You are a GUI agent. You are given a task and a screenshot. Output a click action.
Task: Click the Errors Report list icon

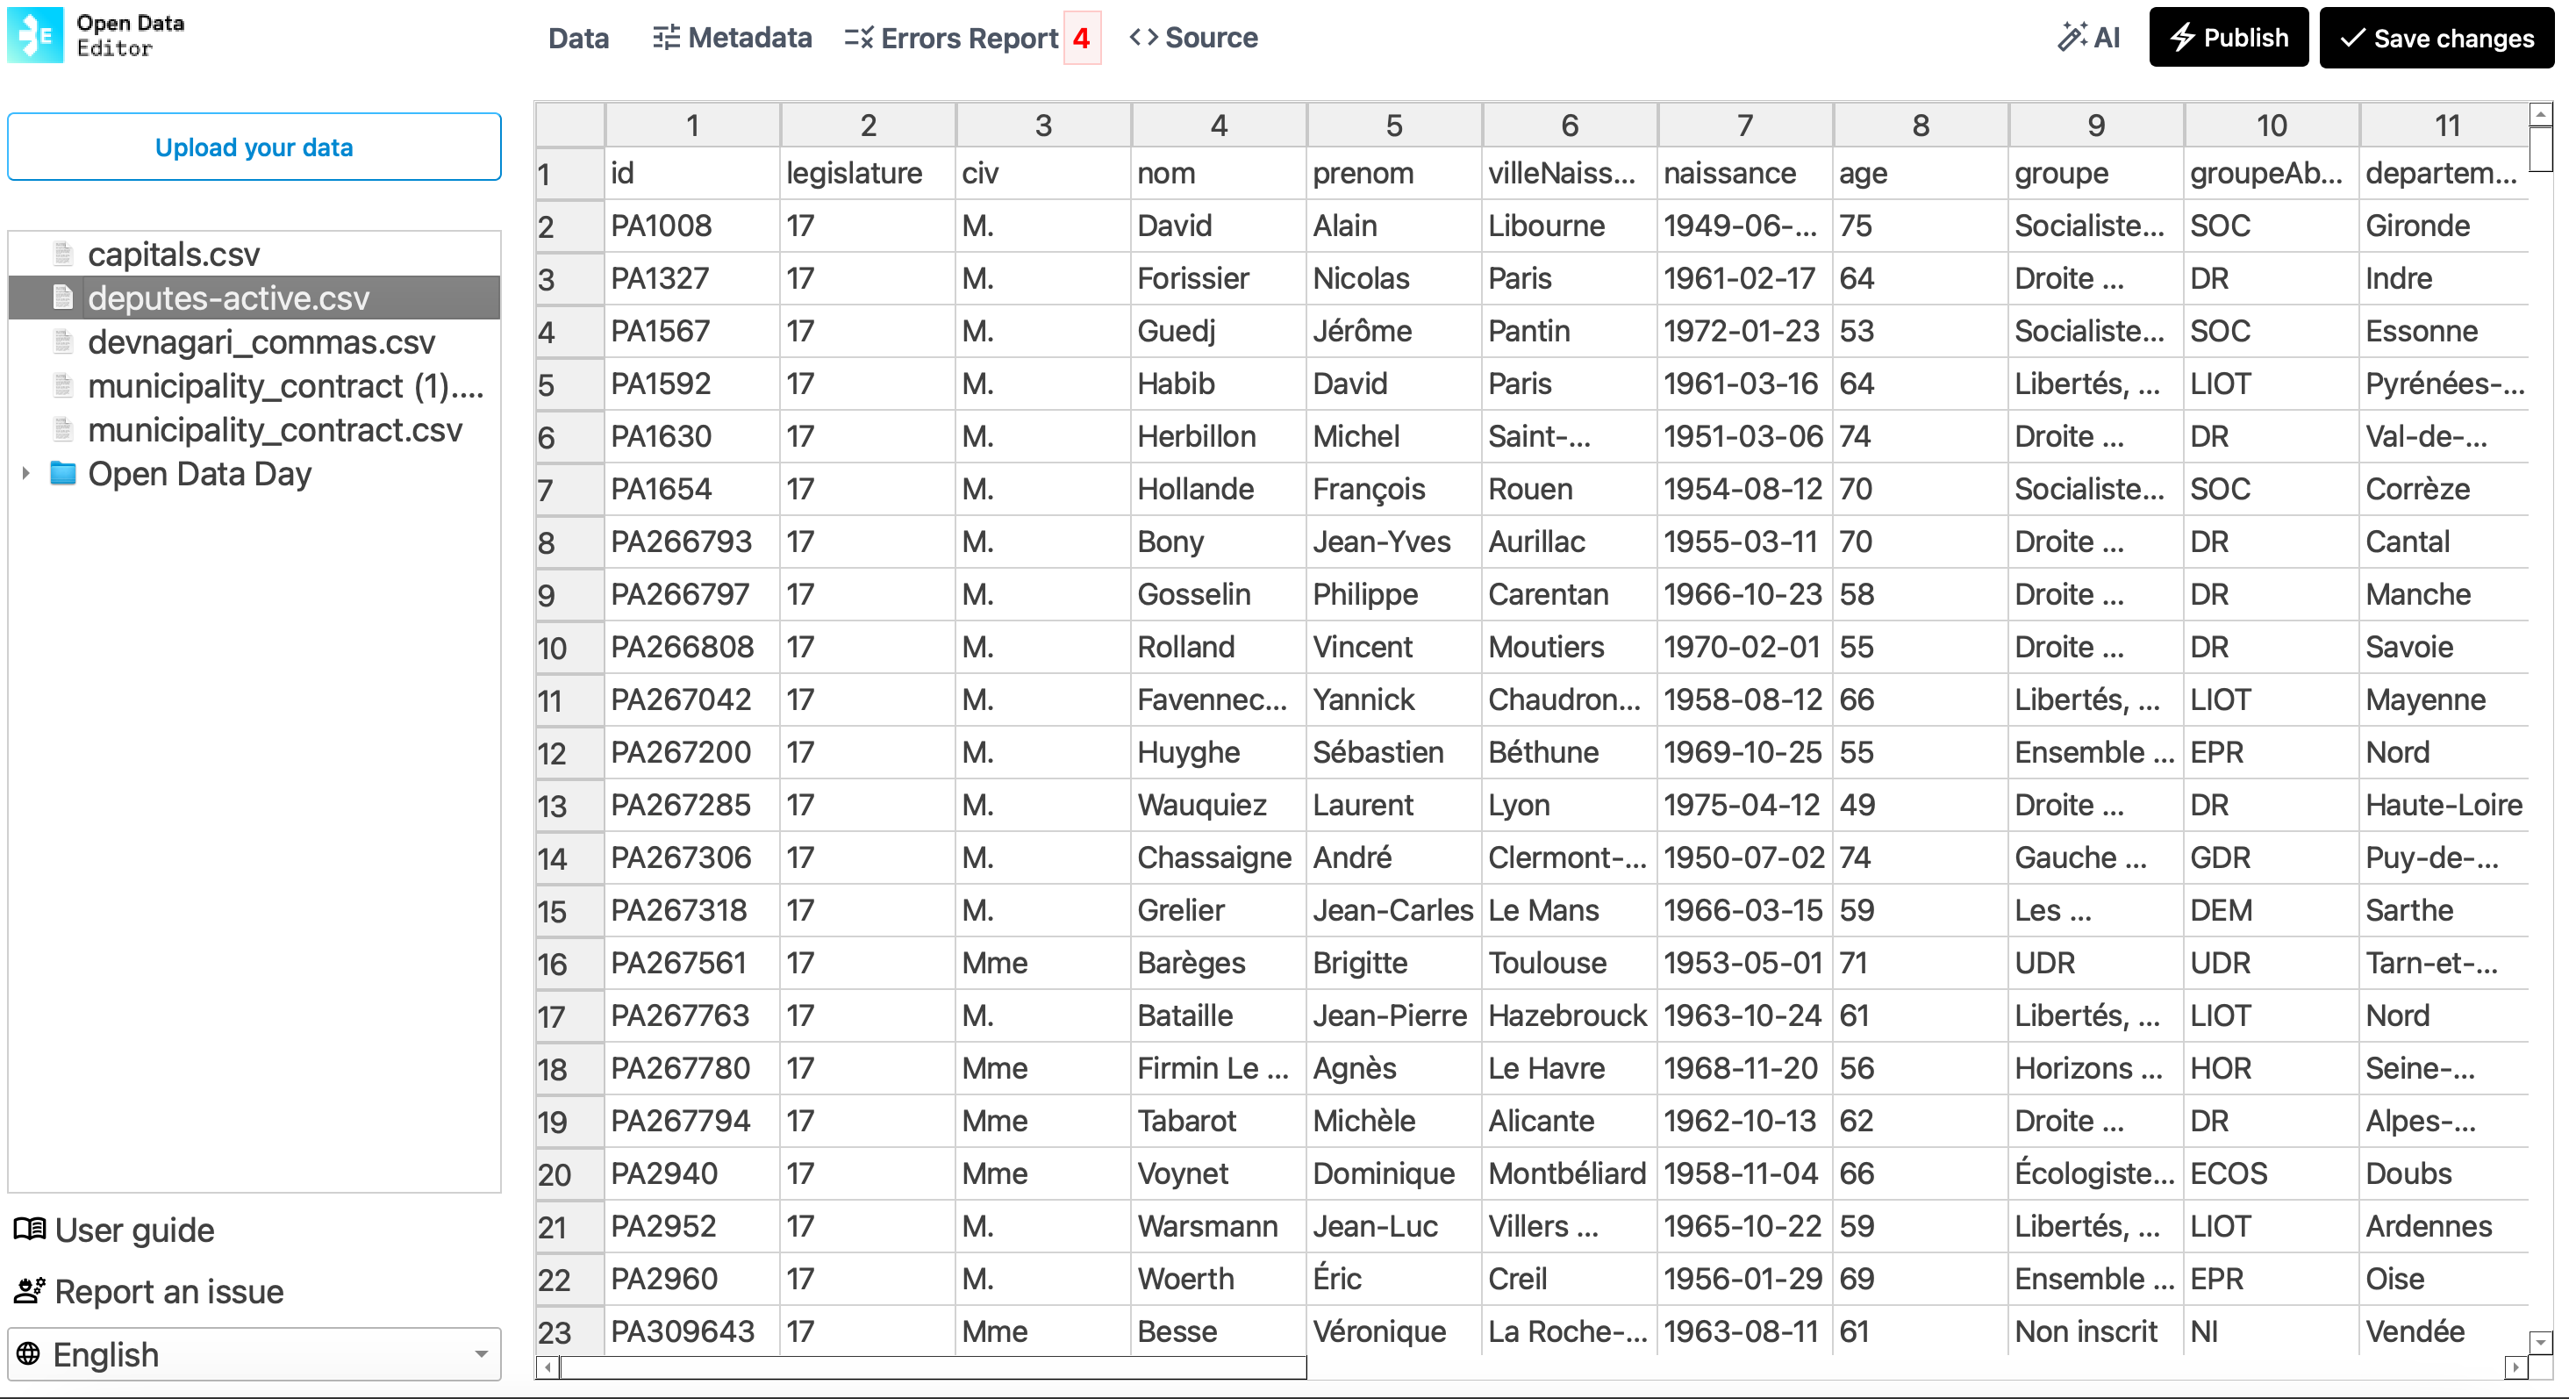(859, 38)
